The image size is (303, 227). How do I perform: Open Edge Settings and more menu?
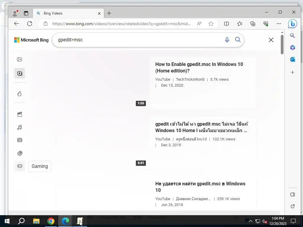pos(279,24)
